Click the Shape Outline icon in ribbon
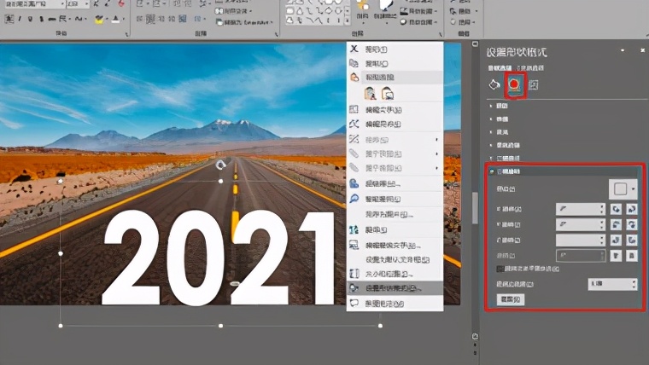The height and width of the screenshot is (365, 649). 404,11
